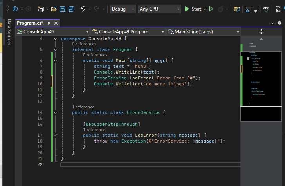This screenshot has height=186, width=285.
Task: Collapse the Main method block
Action: click(x=56, y=60)
